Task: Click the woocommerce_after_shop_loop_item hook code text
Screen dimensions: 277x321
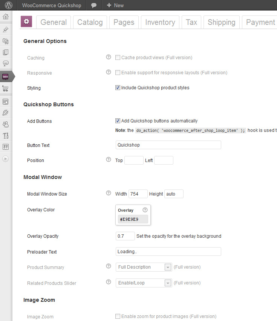Action: (190, 130)
